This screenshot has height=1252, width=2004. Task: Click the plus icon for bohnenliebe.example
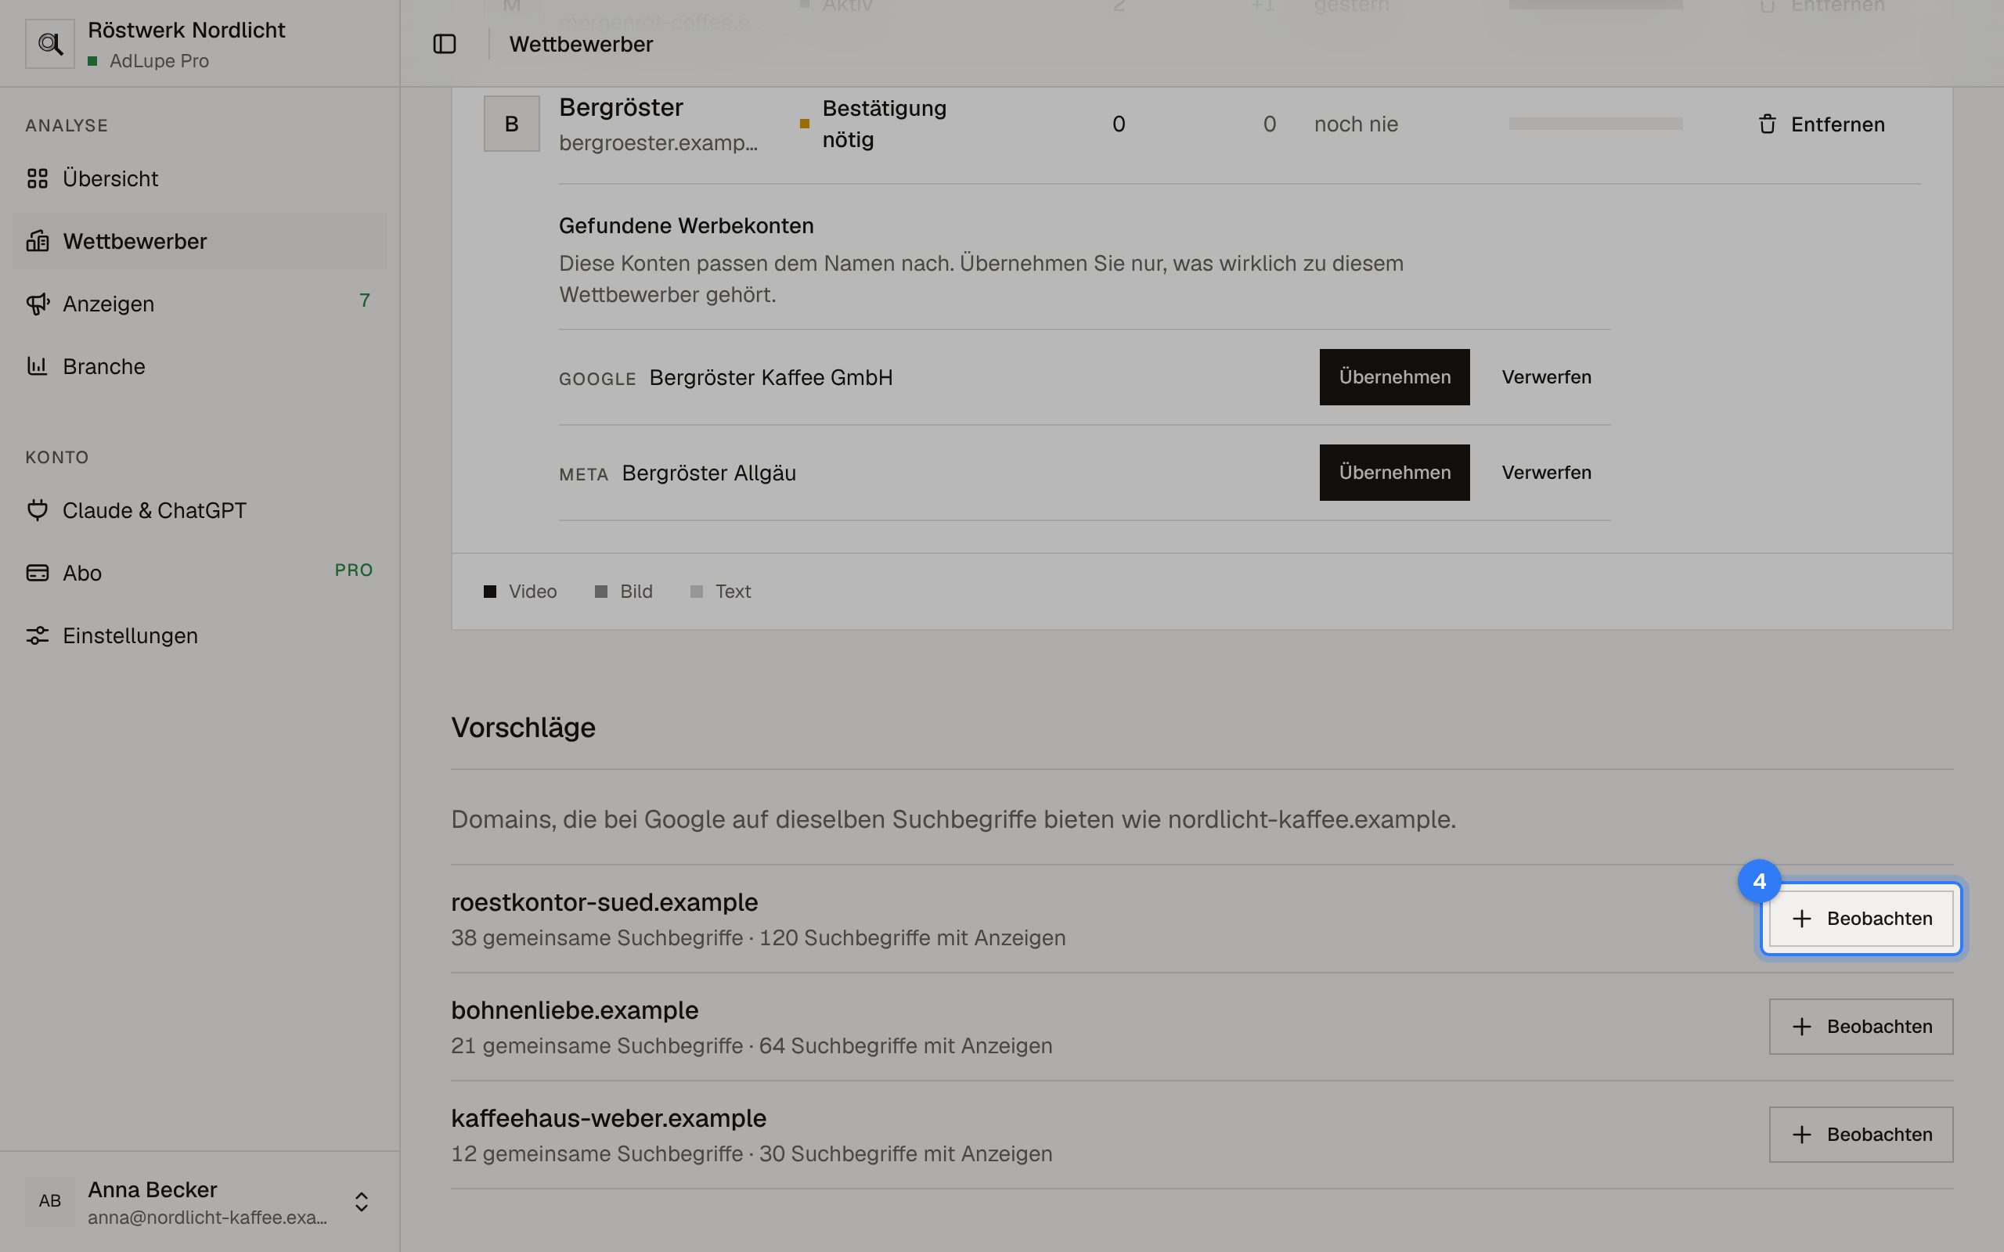(1802, 1027)
